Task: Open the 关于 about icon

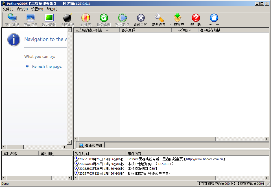Action: coord(214,20)
